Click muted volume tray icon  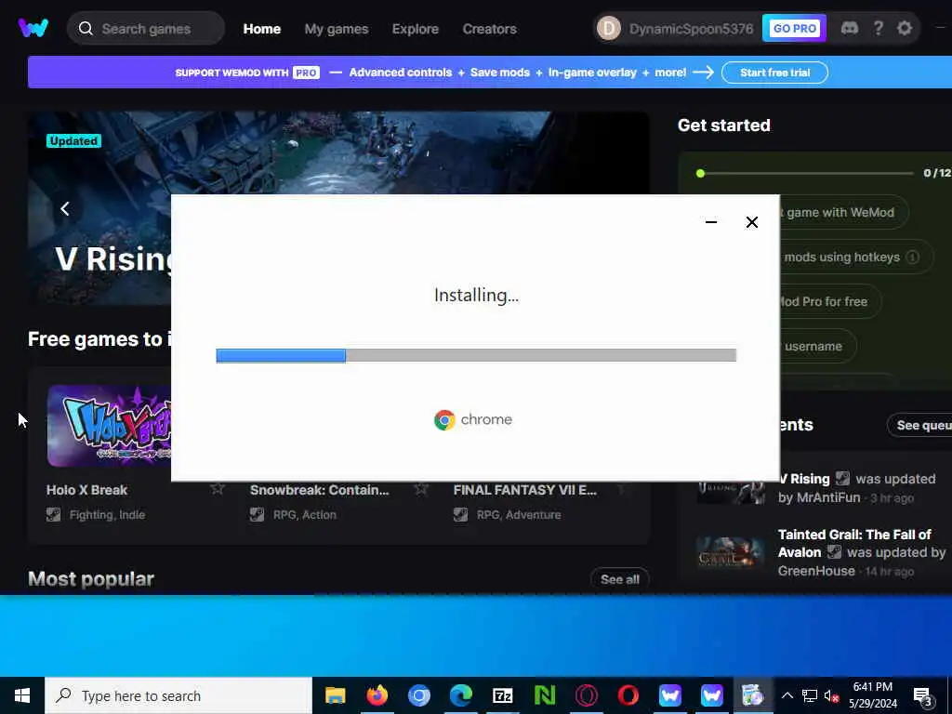[x=831, y=695]
